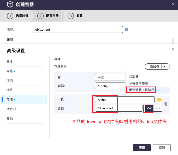Click the 卷 optional input field
The height and width of the screenshot is (155, 178).
coord(110,77)
